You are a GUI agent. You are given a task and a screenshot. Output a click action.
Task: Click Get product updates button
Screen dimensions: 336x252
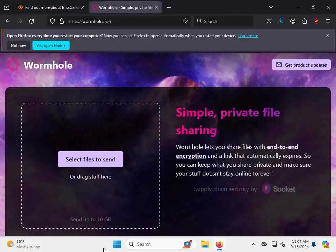[301, 65]
